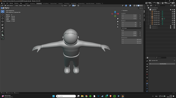This screenshot has width=176, height=98.
Task: Open the Tool properties tab icon
Action: 147,61
